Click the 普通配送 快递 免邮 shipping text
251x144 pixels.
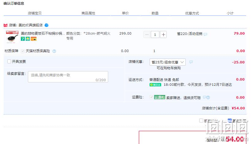[164, 80]
